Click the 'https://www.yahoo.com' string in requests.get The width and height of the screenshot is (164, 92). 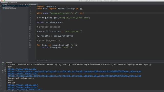(74, 18)
